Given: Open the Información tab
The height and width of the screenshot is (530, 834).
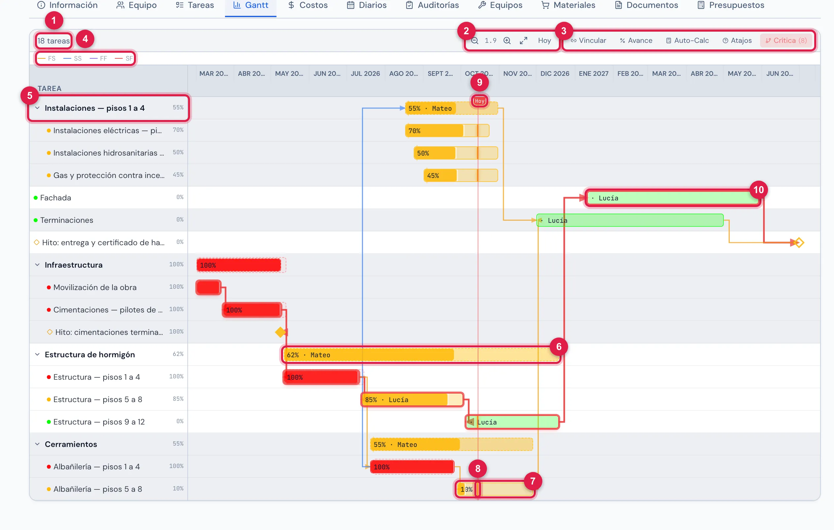Looking at the screenshot, I should [x=68, y=5].
